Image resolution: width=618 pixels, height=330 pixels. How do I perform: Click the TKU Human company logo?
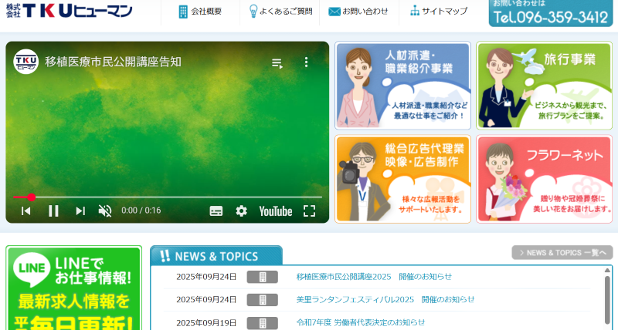click(70, 10)
